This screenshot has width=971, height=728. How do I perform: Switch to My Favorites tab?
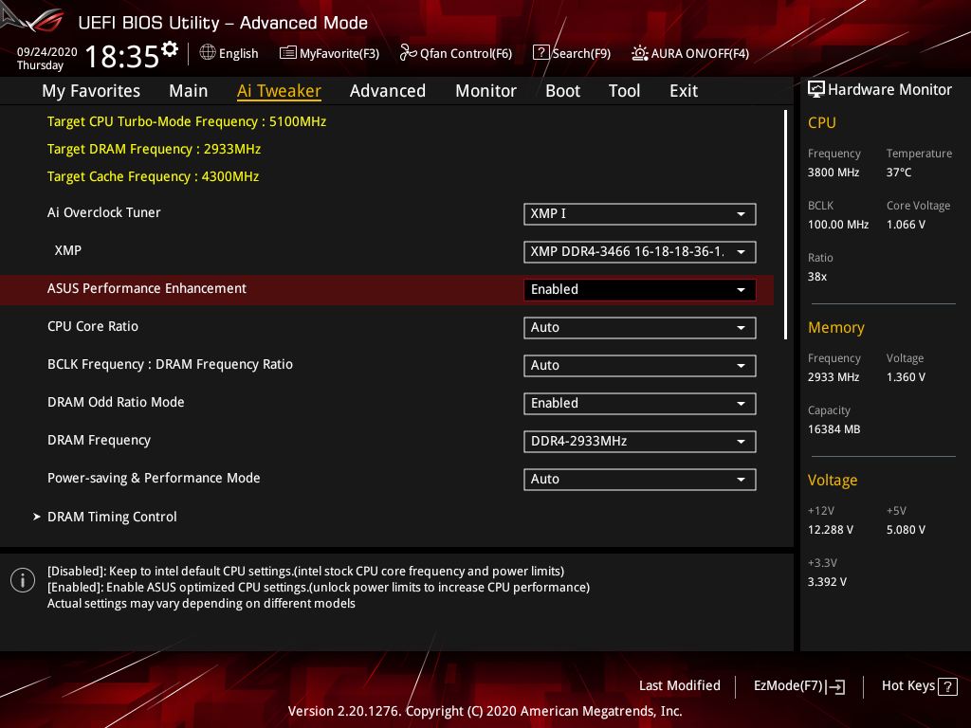tap(91, 91)
